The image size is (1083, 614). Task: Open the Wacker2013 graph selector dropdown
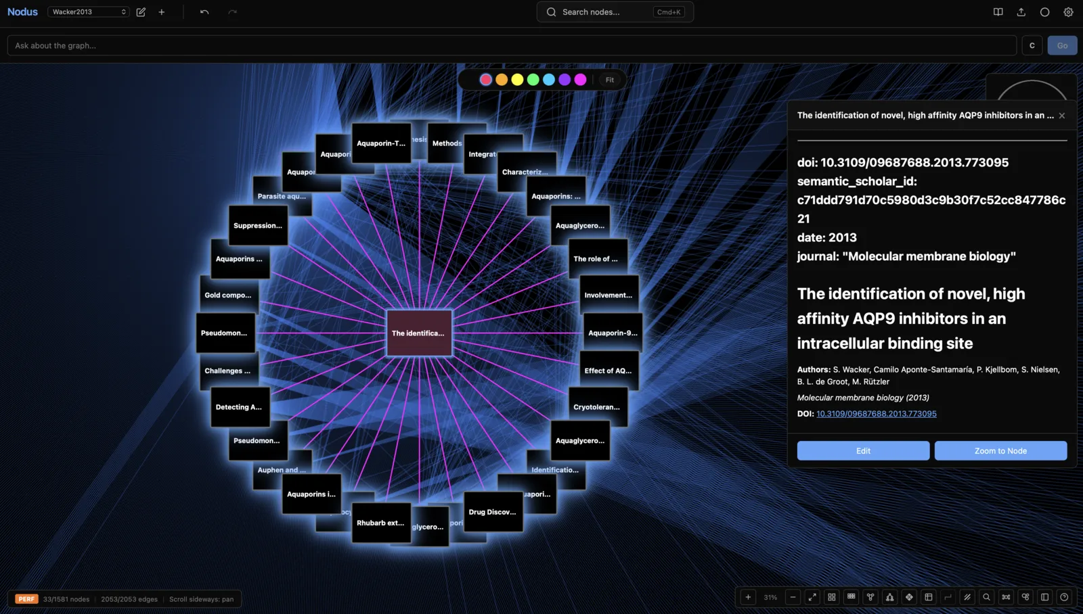88,11
